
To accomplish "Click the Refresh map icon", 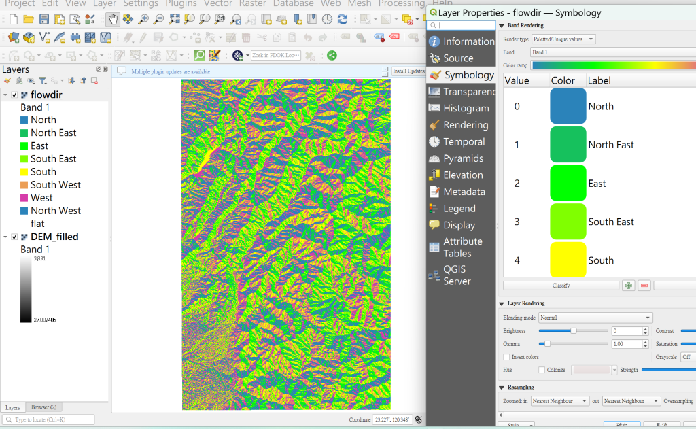I will 343,19.
